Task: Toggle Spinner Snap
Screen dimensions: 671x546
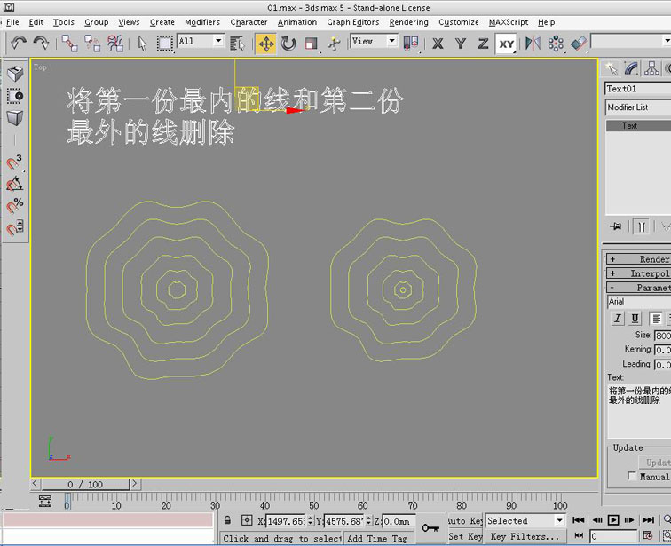Action: pos(14,227)
